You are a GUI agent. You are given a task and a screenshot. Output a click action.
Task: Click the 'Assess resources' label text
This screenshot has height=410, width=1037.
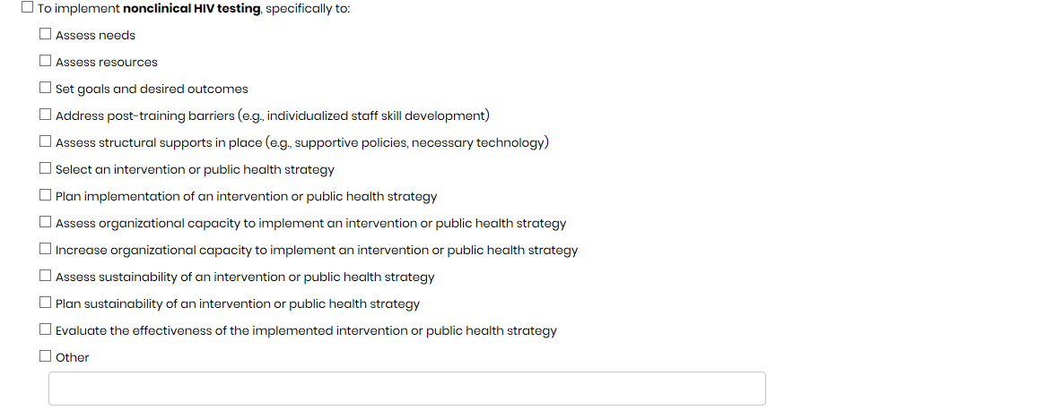coord(106,63)
